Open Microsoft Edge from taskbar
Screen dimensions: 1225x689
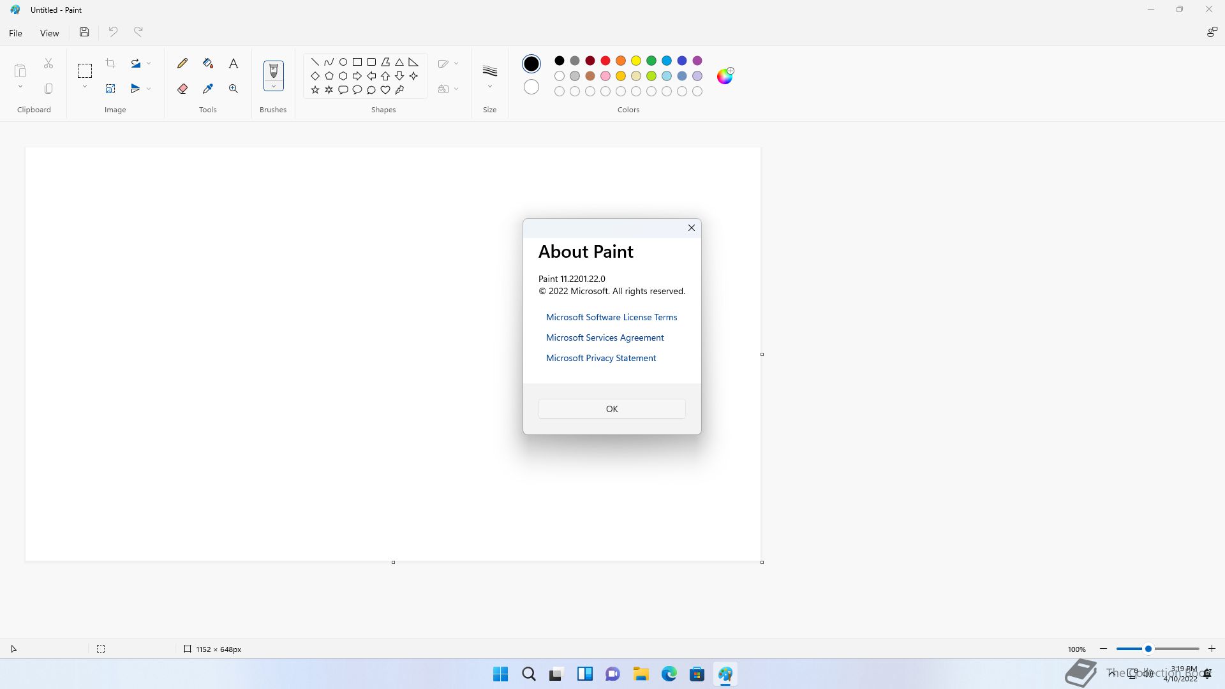pos(669,674)
